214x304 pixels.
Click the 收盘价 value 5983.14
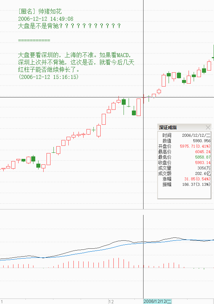click(x=203, y=163)
